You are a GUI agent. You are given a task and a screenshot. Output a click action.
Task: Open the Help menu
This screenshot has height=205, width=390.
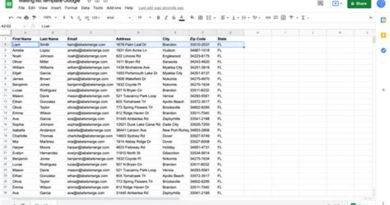point(129,8)
